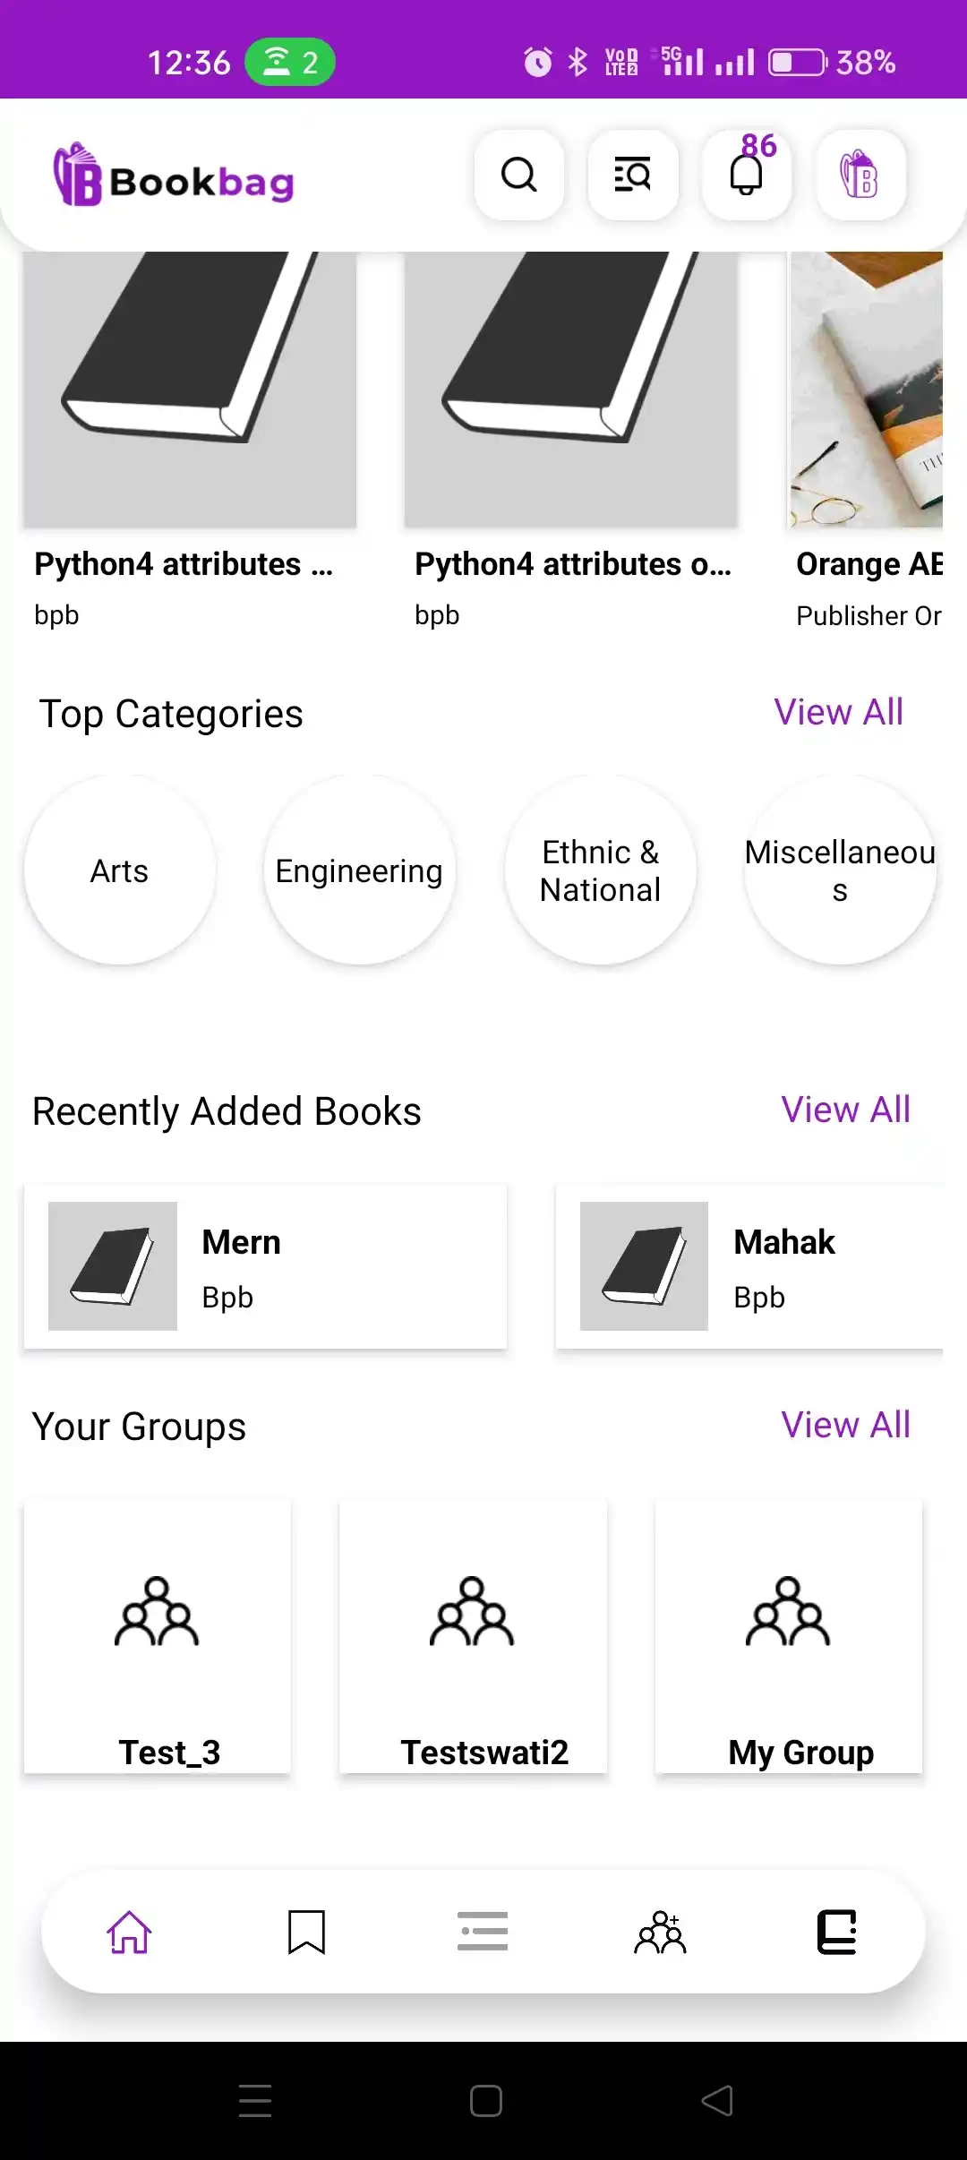Go to Home tab in bottom bar
Screen dimensions: 967x2160
(x=129, y=1932)
